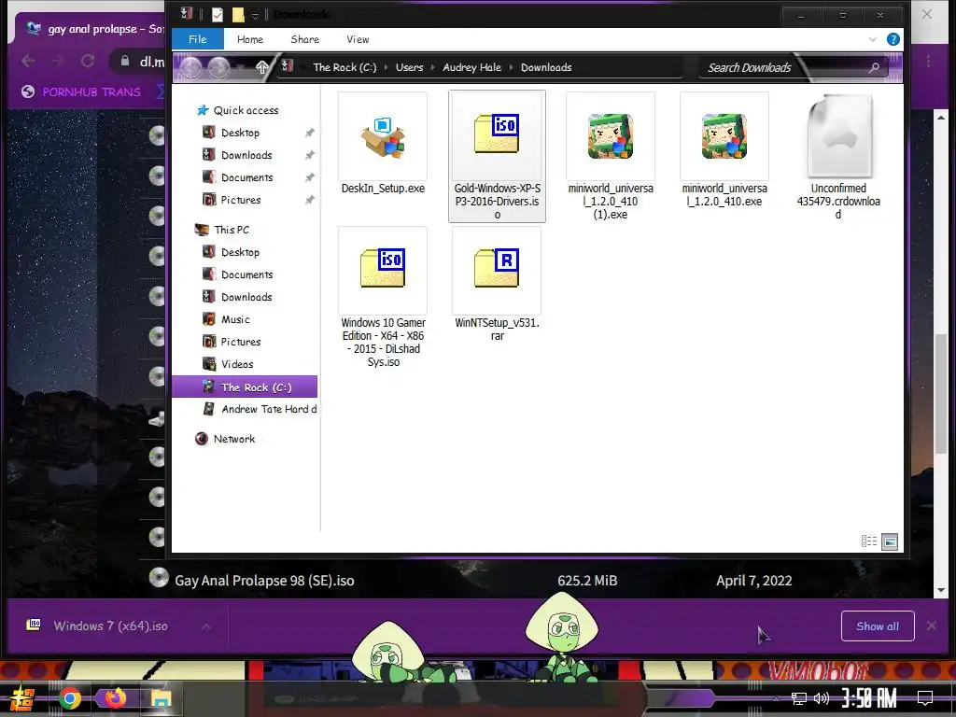
Task: Click New folder icon in title bar
Action: coord(238,14)
